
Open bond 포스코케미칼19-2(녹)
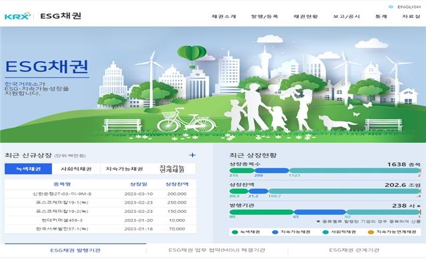click(x=62, y=212)
